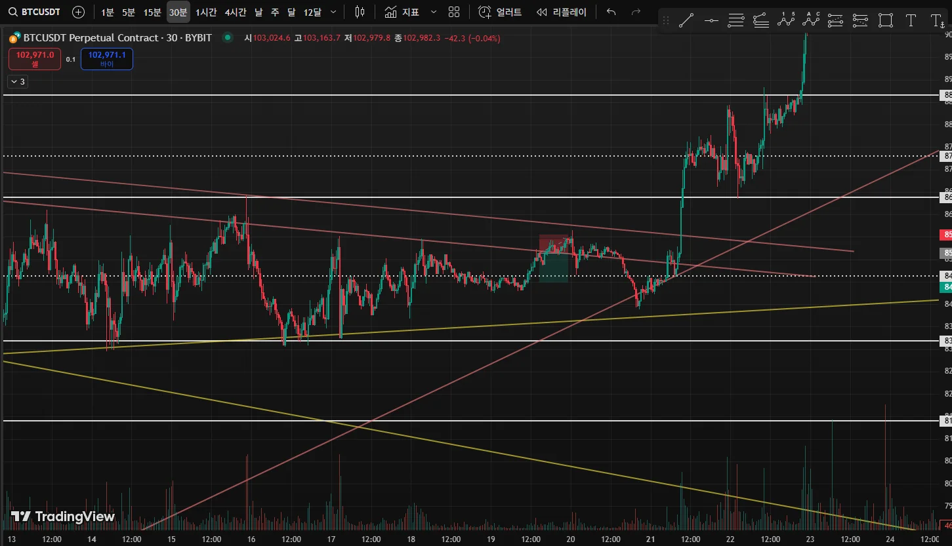Select the Anchored Text tool

coord(937,20)
